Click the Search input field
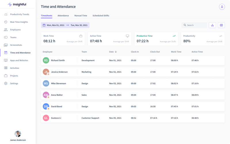Image resolution: width=230 pixels, height=144 pixels. pyautogui.click(x=196, y=25)
